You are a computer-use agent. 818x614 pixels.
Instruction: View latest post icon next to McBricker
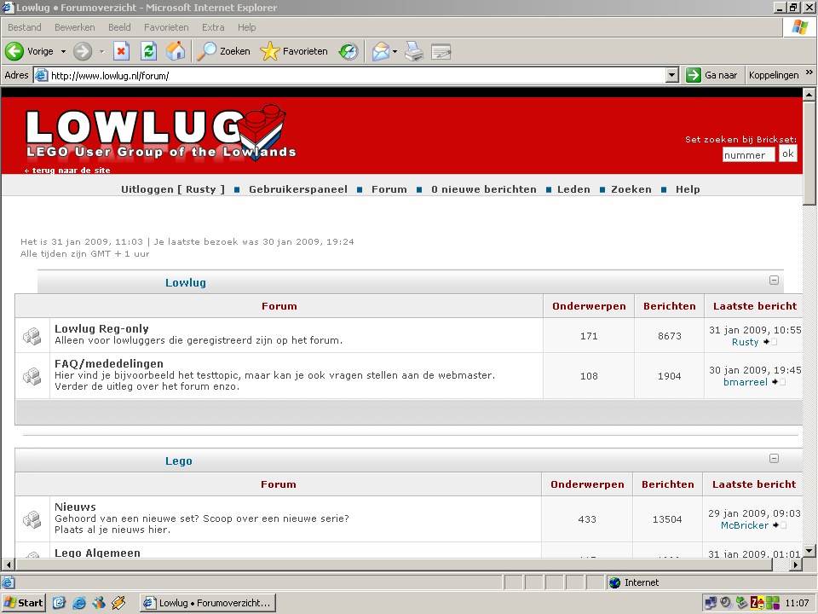click(x=779, y=525)
